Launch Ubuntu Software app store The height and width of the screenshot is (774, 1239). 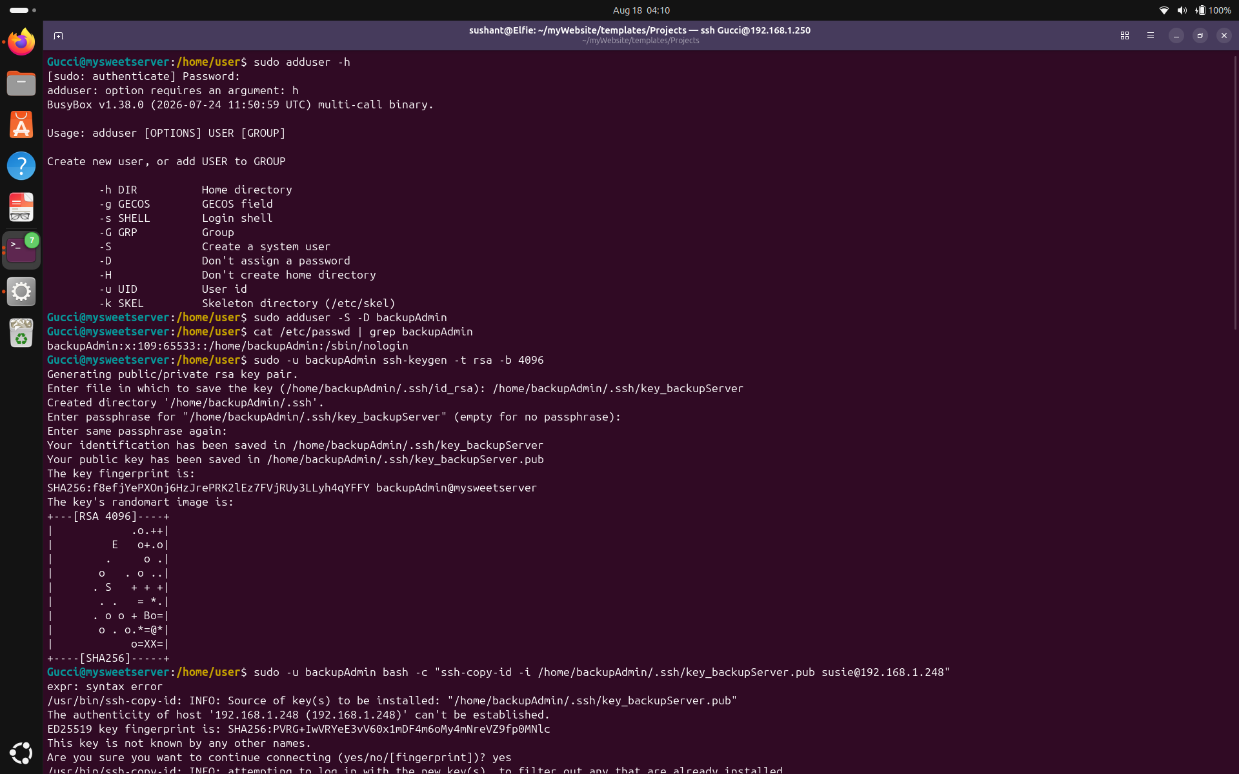tap(21, 124)
